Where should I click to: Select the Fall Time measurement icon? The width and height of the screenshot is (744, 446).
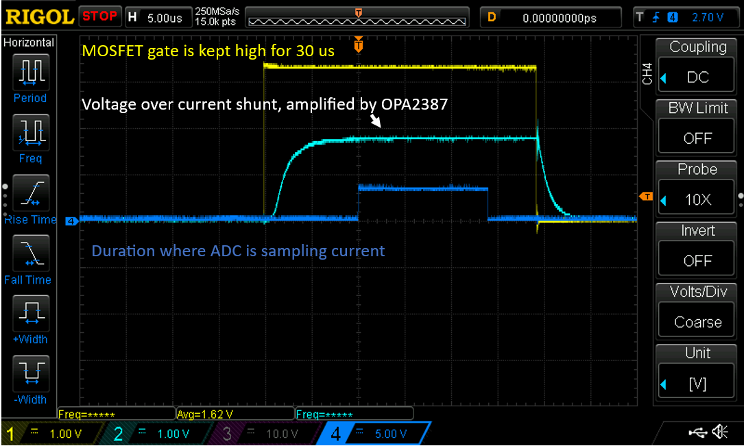pos(30,253)
